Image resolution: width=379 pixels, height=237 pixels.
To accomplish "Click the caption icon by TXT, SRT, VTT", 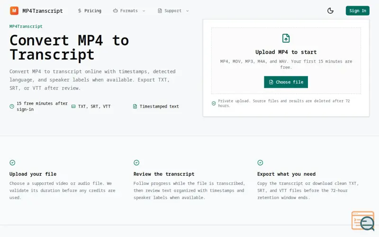I will pos(73,106).
